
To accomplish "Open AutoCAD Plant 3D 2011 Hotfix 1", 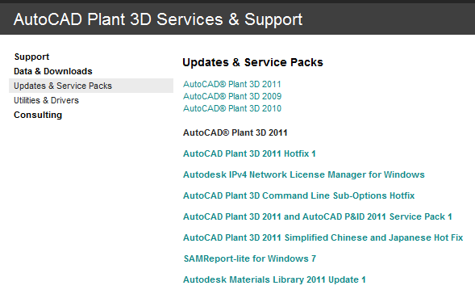I will [249, 153].
